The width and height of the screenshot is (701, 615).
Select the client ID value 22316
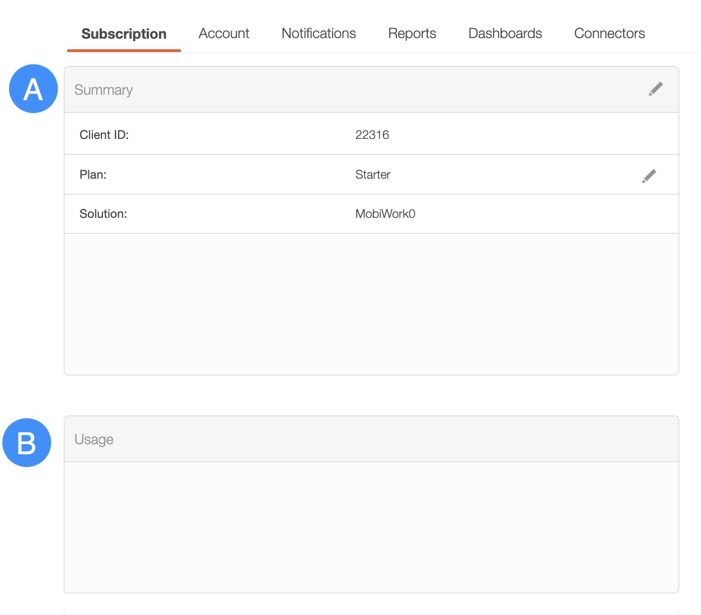tap(372, 135)
